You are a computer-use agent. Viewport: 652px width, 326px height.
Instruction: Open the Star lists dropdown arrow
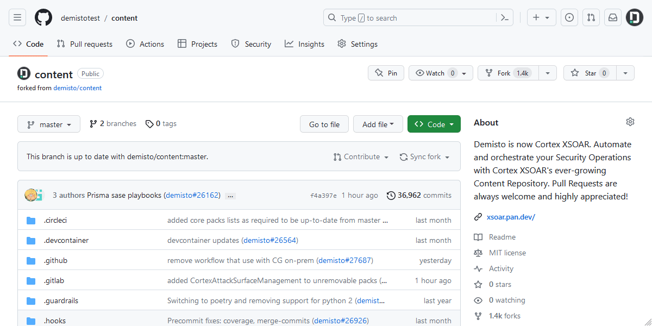[x=625, y=73]
